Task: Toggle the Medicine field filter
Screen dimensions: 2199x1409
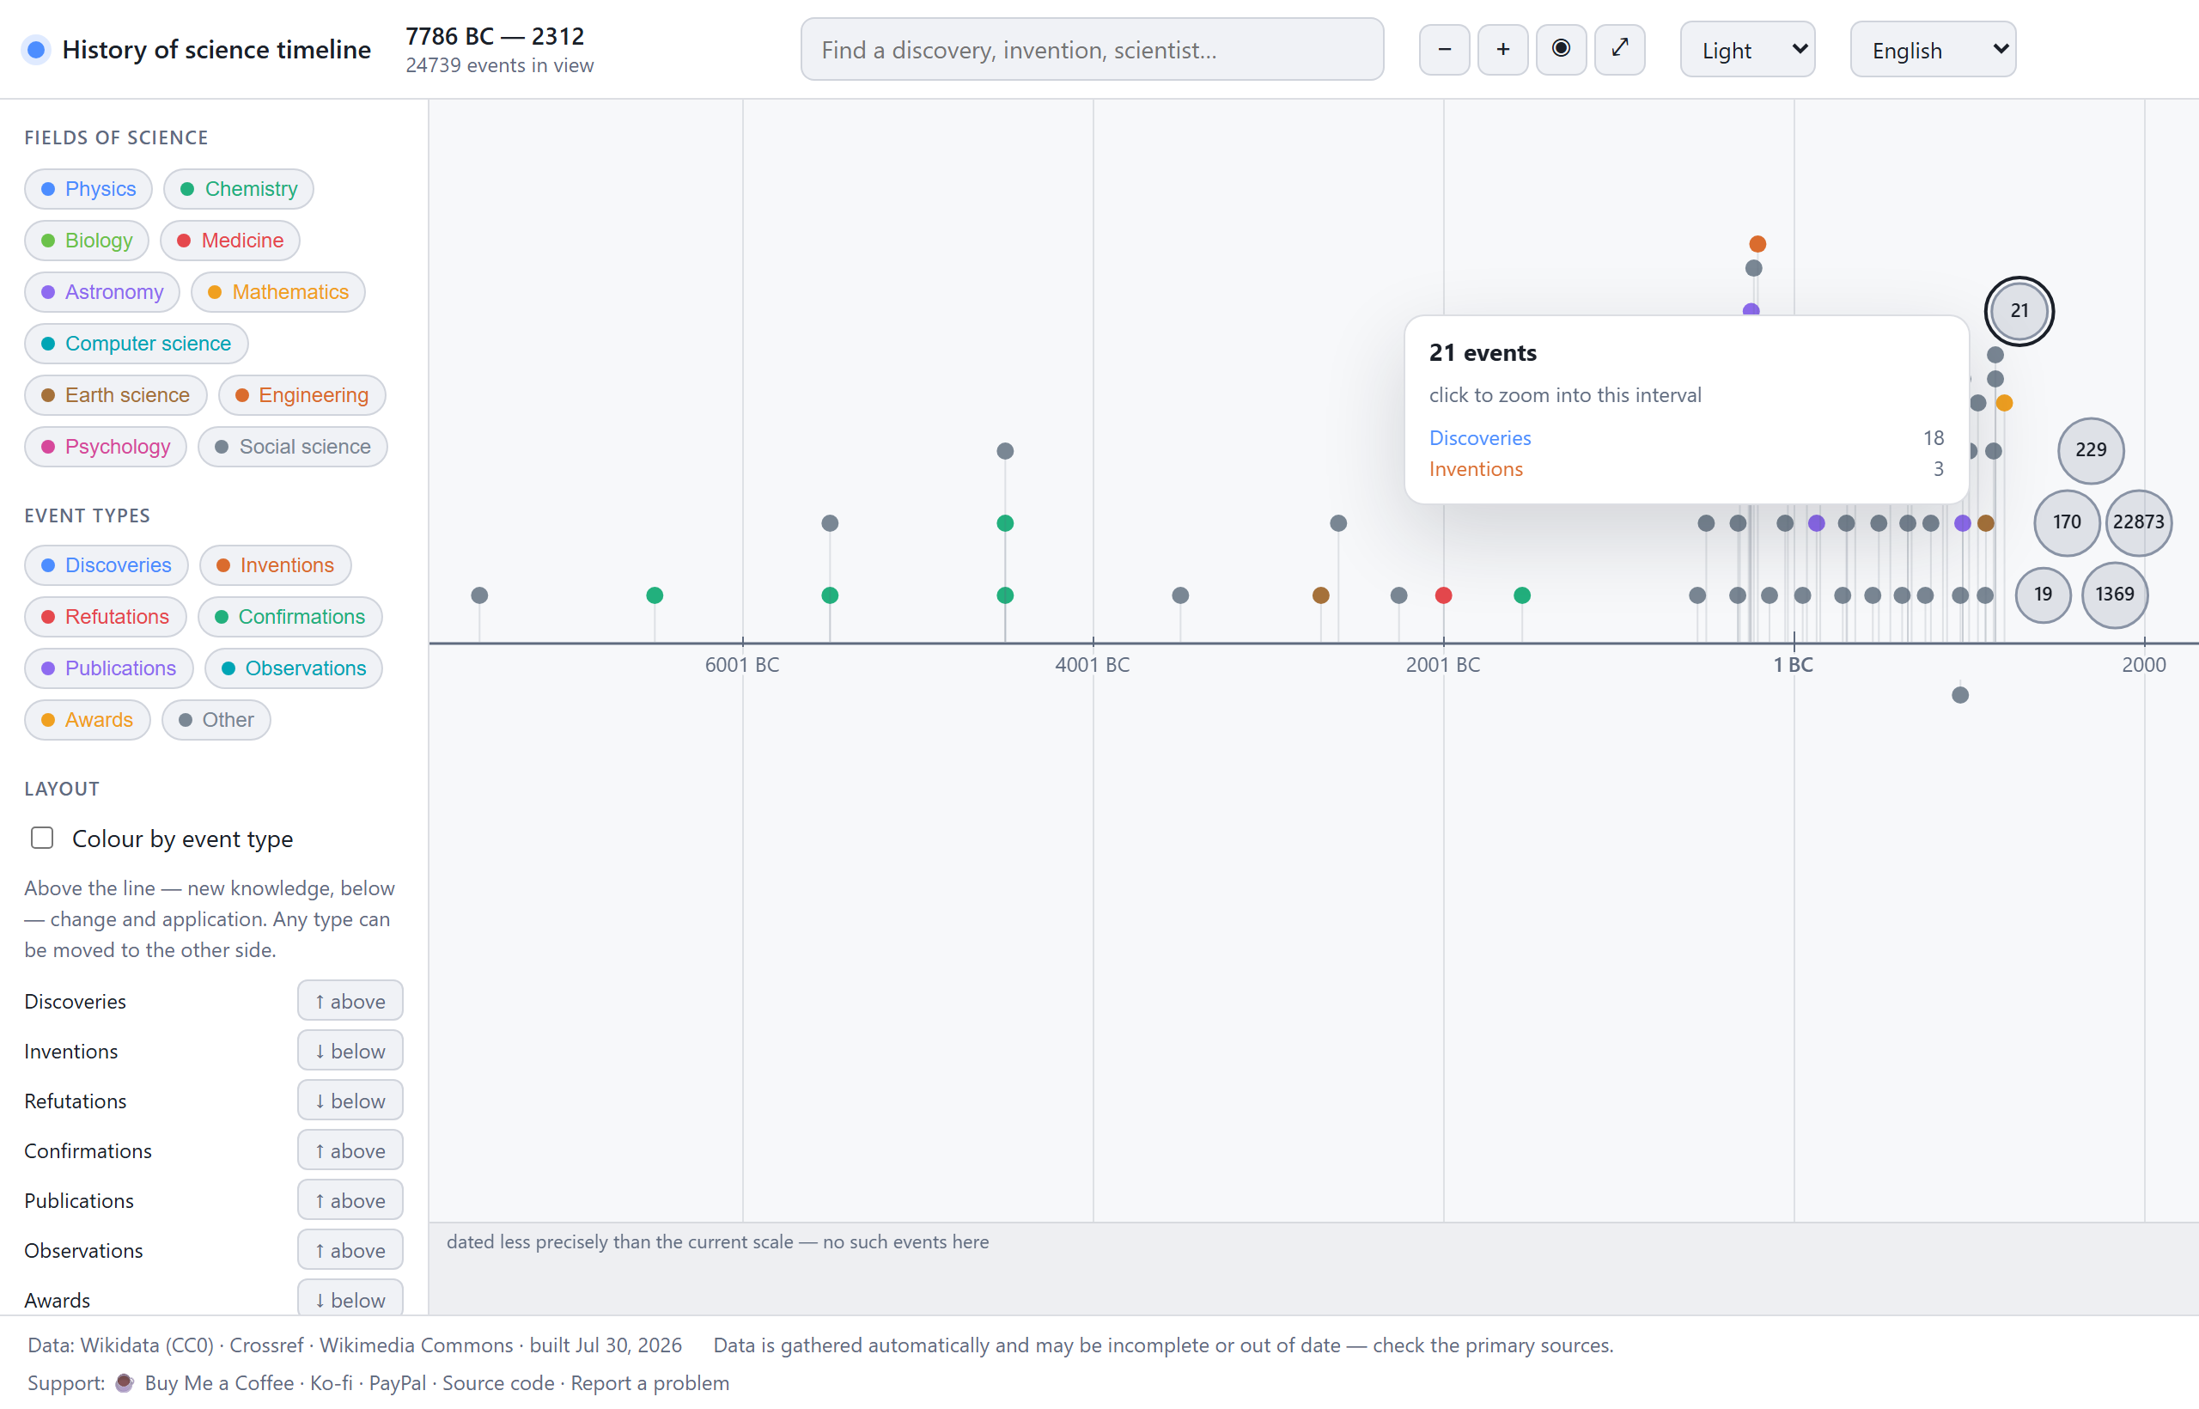Action: (230, 241)
